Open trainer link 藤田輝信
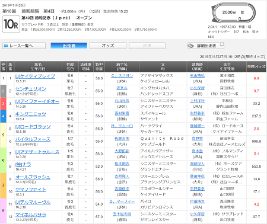 pyautogui.click(x=197, y=177)
